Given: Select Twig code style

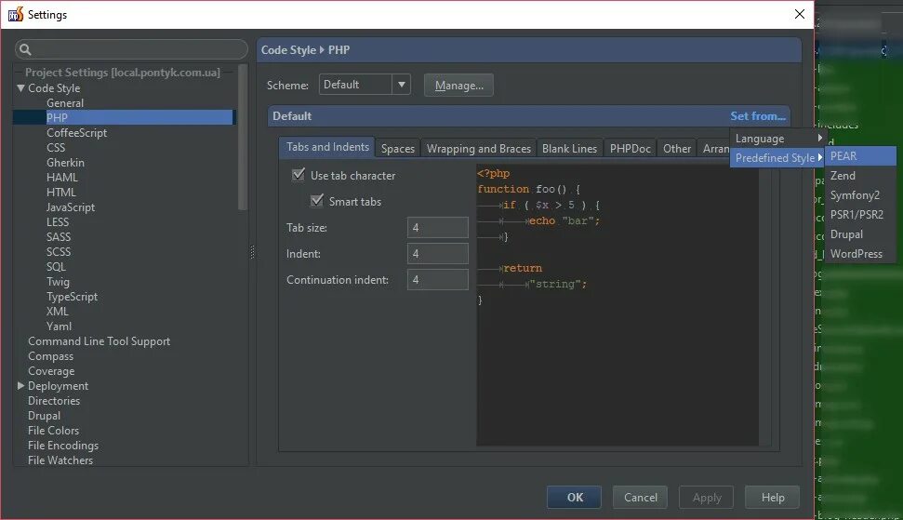Looking at the screenshot, I should tap(58, 282).
